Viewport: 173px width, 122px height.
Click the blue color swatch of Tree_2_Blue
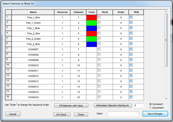pos(92,44)
